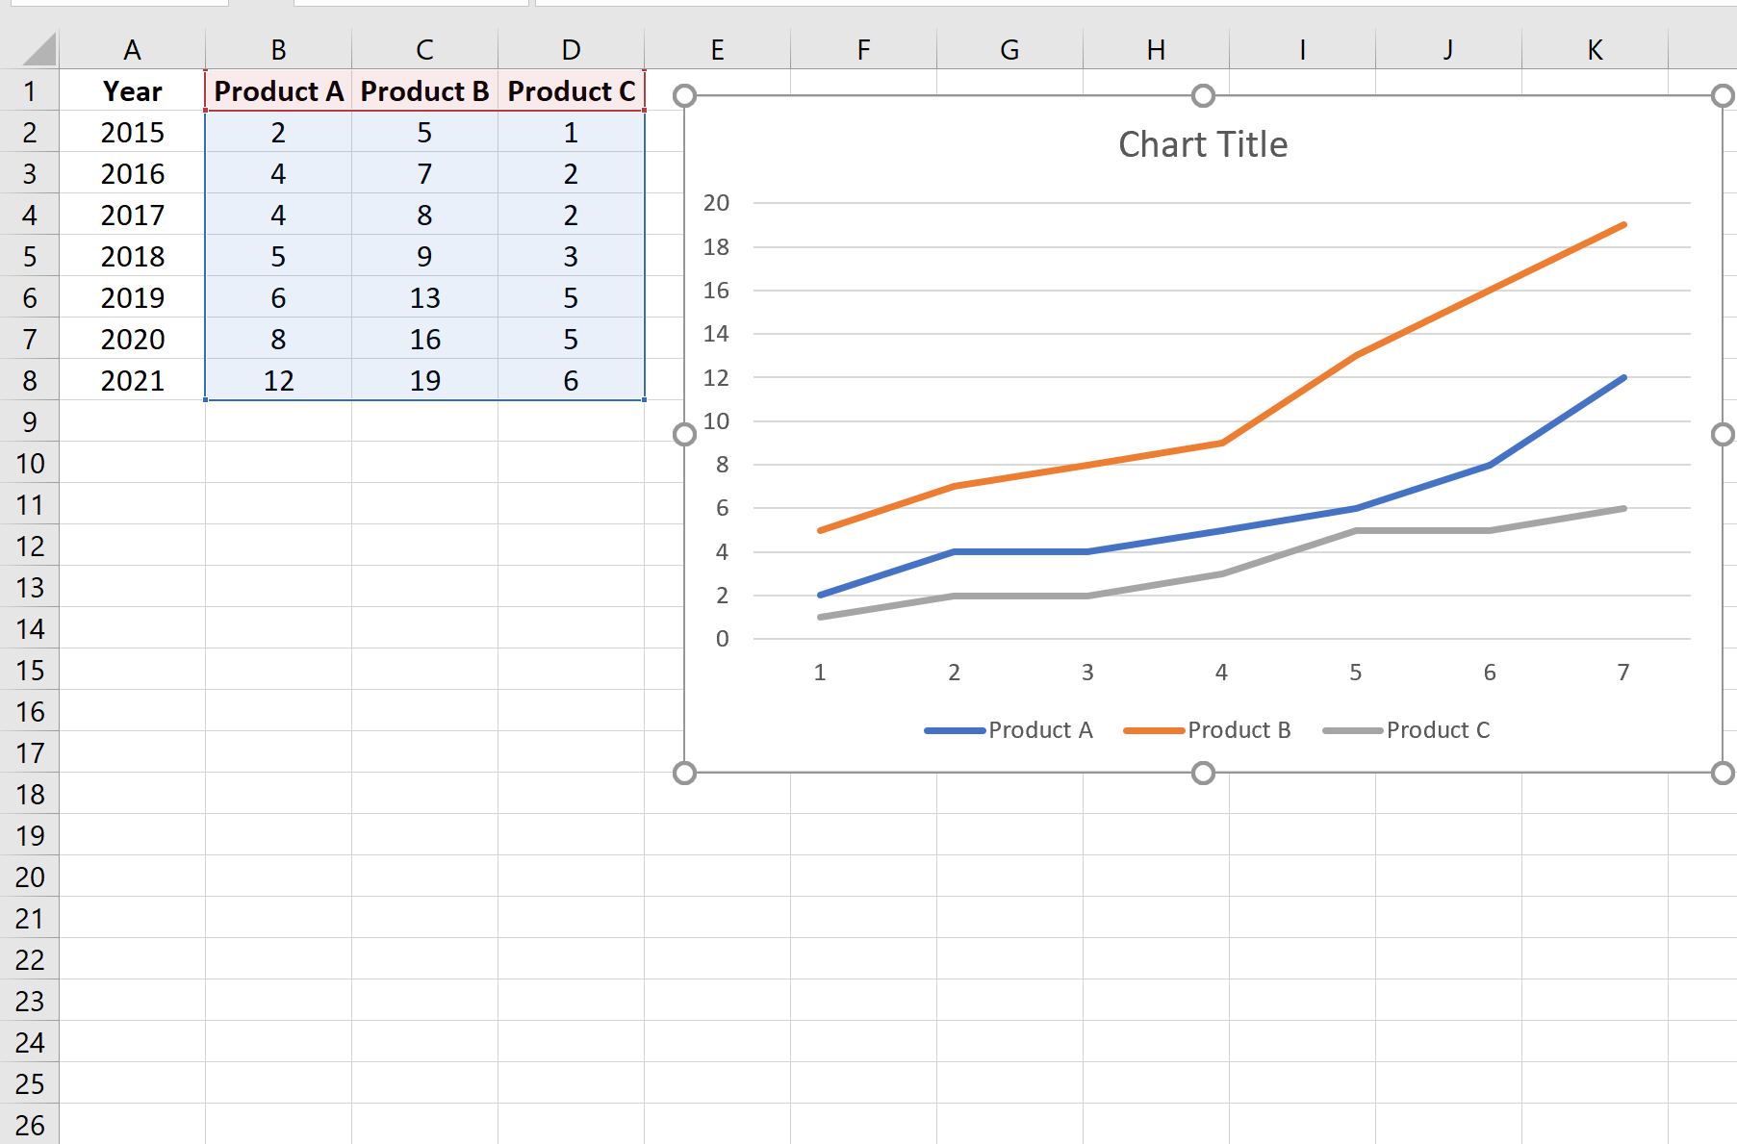Screen dimensions: 1737x1144
Task: Select the cell with value 13
Action: click(x=424, y=297)
